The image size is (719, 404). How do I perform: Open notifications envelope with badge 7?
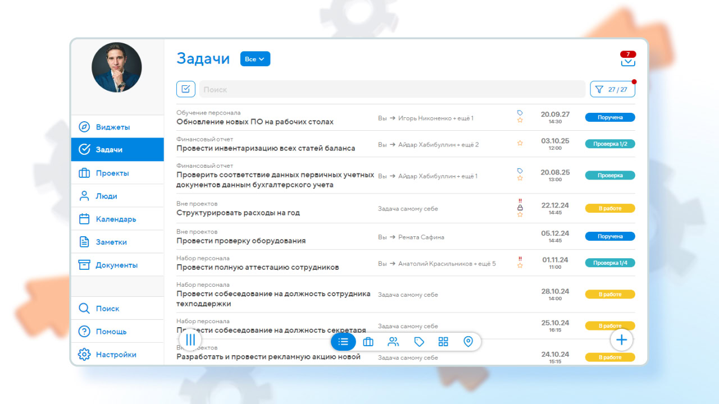[628, 62]
